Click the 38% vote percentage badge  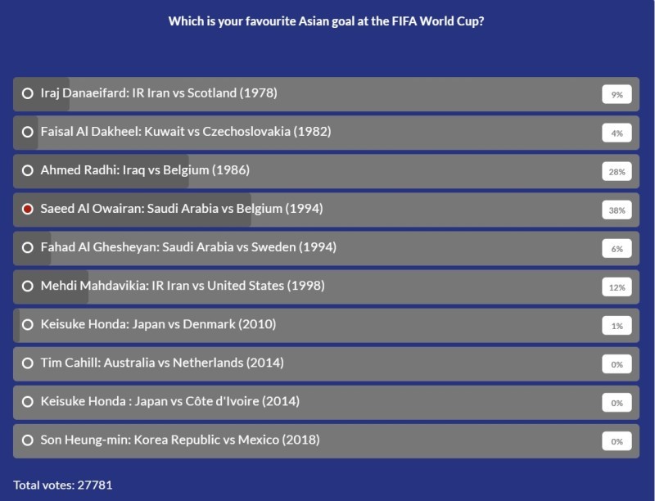pyautogui.click(x=617, y=210)
